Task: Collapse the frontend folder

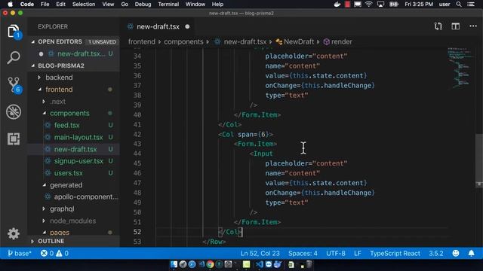Action: click(39, 90)
